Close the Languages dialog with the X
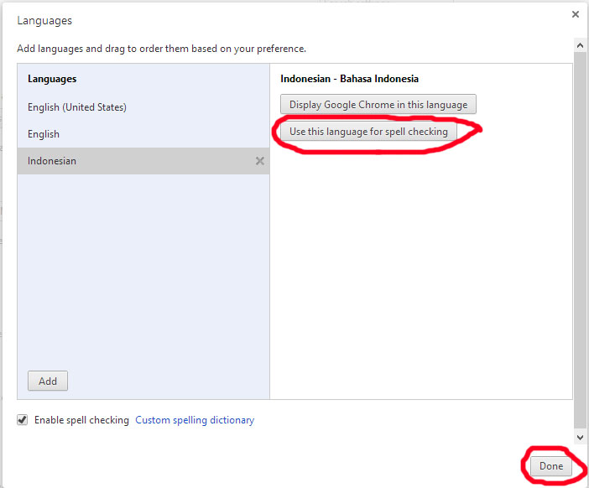This screenshot has width=589, height=488. [x=575, y=14]
